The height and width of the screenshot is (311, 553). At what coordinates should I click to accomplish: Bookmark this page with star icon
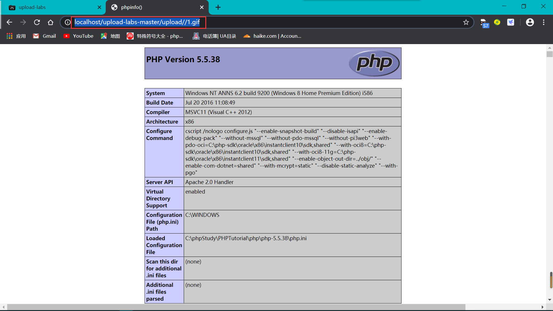[466, 22]
